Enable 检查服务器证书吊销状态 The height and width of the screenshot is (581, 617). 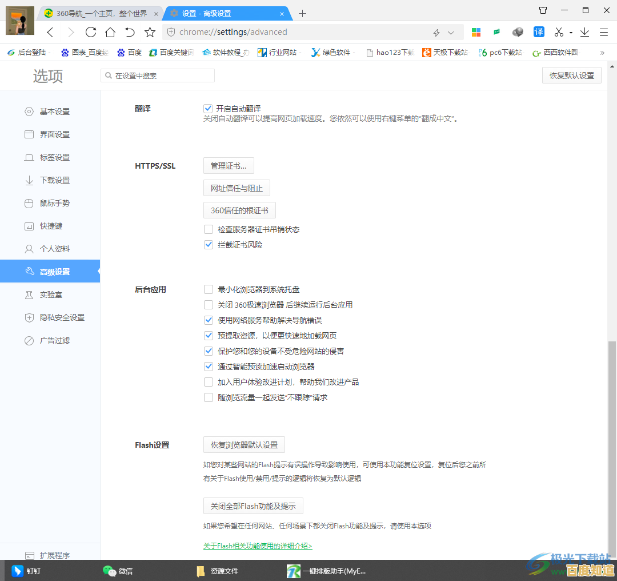pos(209,229)
